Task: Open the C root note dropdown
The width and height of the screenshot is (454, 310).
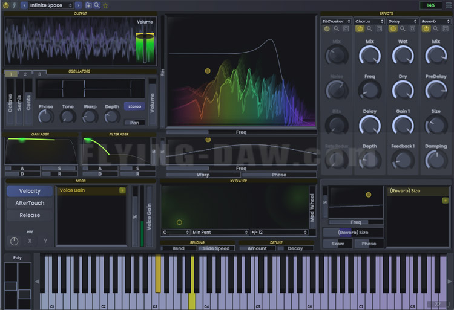Action: pyautogui.click(x=176, y=232)
